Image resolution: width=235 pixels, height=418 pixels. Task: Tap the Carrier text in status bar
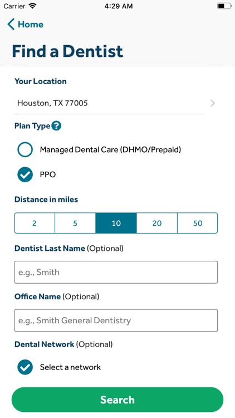click(x=14, y=6)
